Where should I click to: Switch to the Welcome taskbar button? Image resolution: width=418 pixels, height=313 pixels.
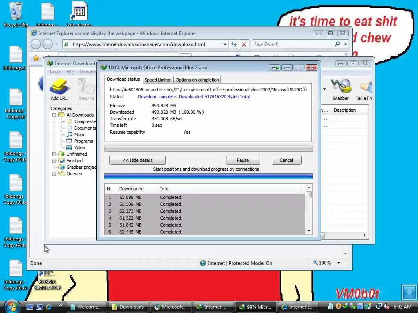86,307
